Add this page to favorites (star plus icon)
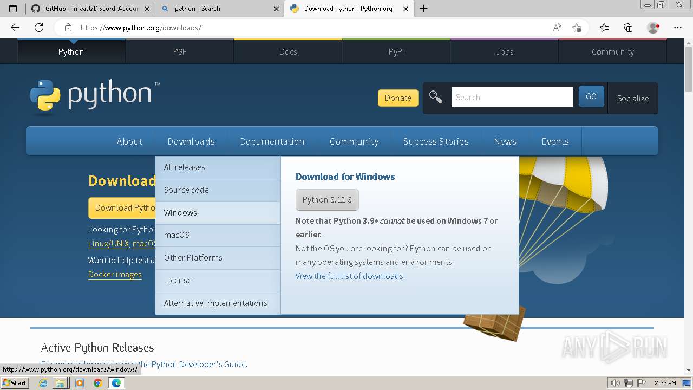 [x=577, y=28]
